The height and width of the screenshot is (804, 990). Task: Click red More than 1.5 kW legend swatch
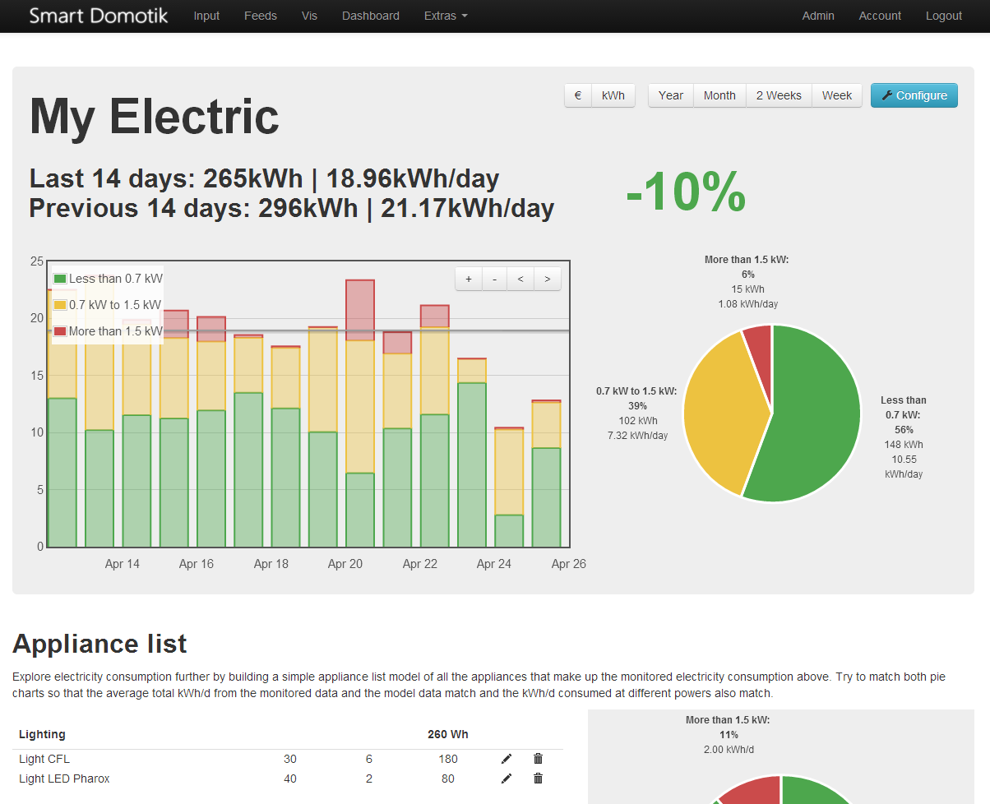[60, 331]
